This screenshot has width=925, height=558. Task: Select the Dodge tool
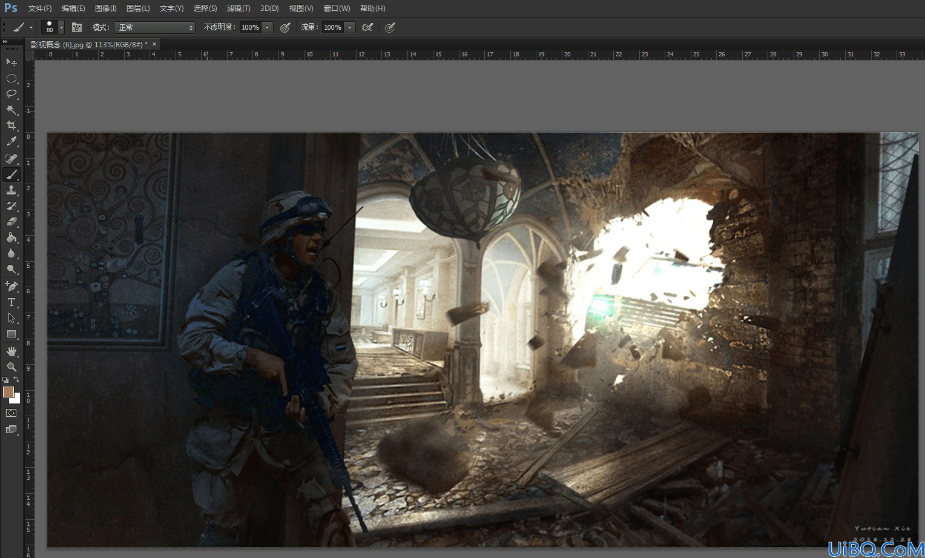[x=12, y=269]
